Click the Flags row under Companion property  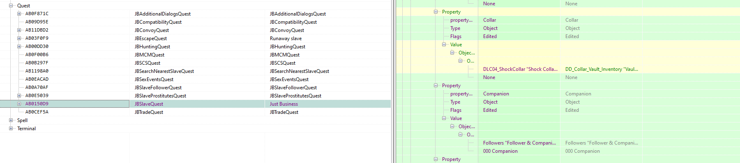point(456,110)
